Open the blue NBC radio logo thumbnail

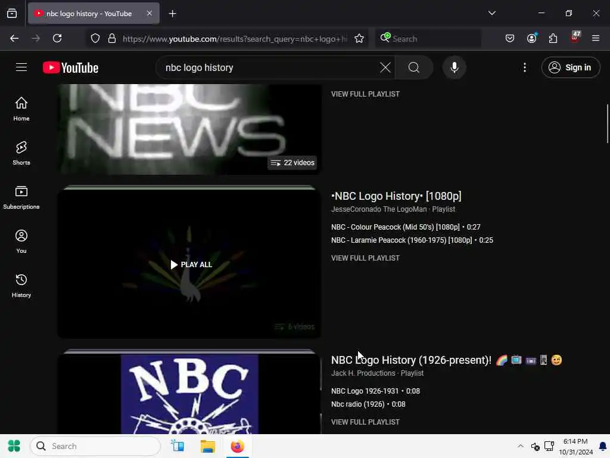[189, 394]
